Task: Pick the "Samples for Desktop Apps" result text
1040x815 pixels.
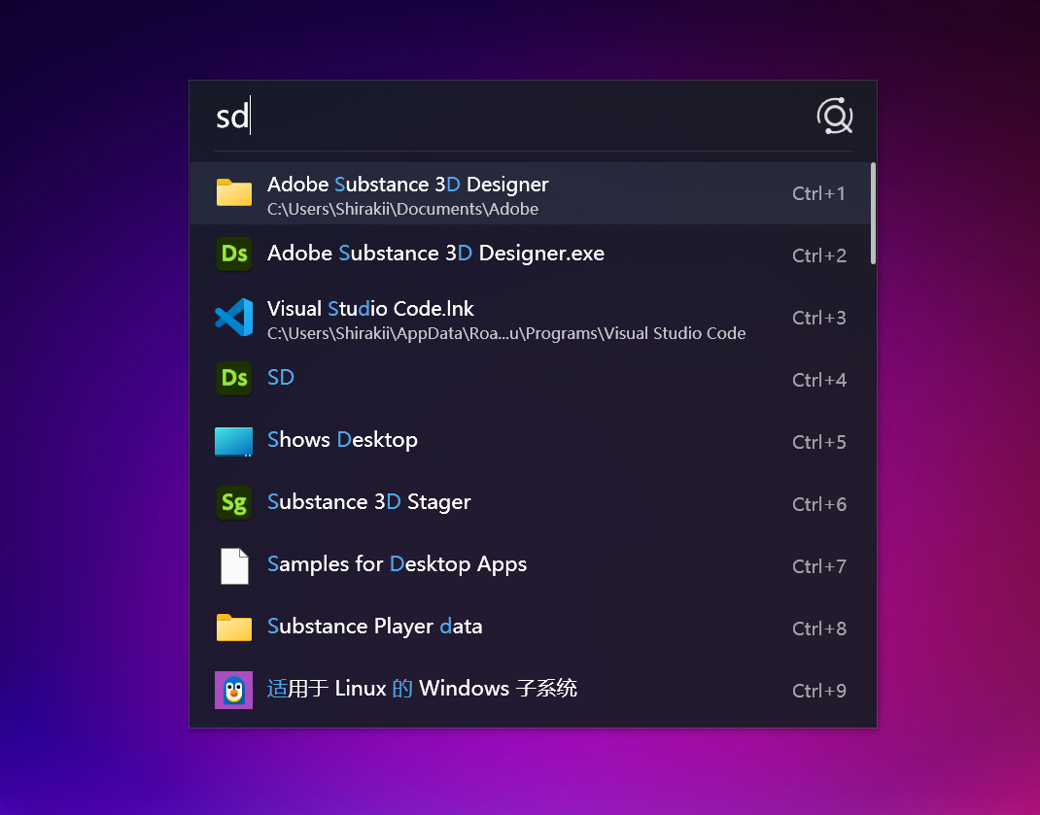Action: 397,564
